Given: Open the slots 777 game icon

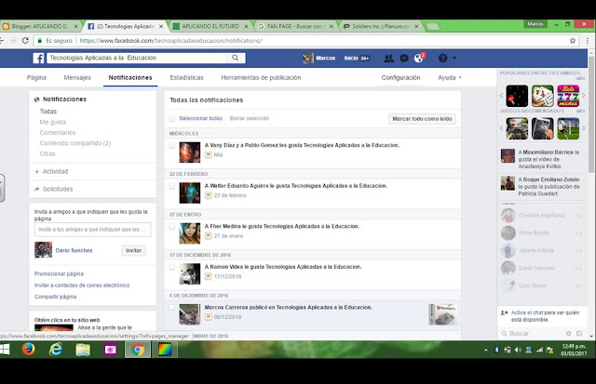Looking at the screenshot, I should pyautogui.click(x=568, y=96).
